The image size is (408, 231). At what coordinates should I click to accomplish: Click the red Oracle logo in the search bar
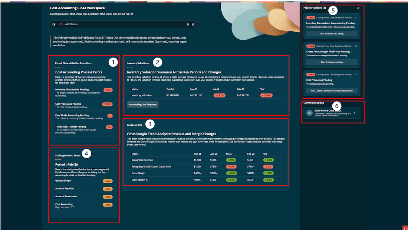(x=61, y=24)
